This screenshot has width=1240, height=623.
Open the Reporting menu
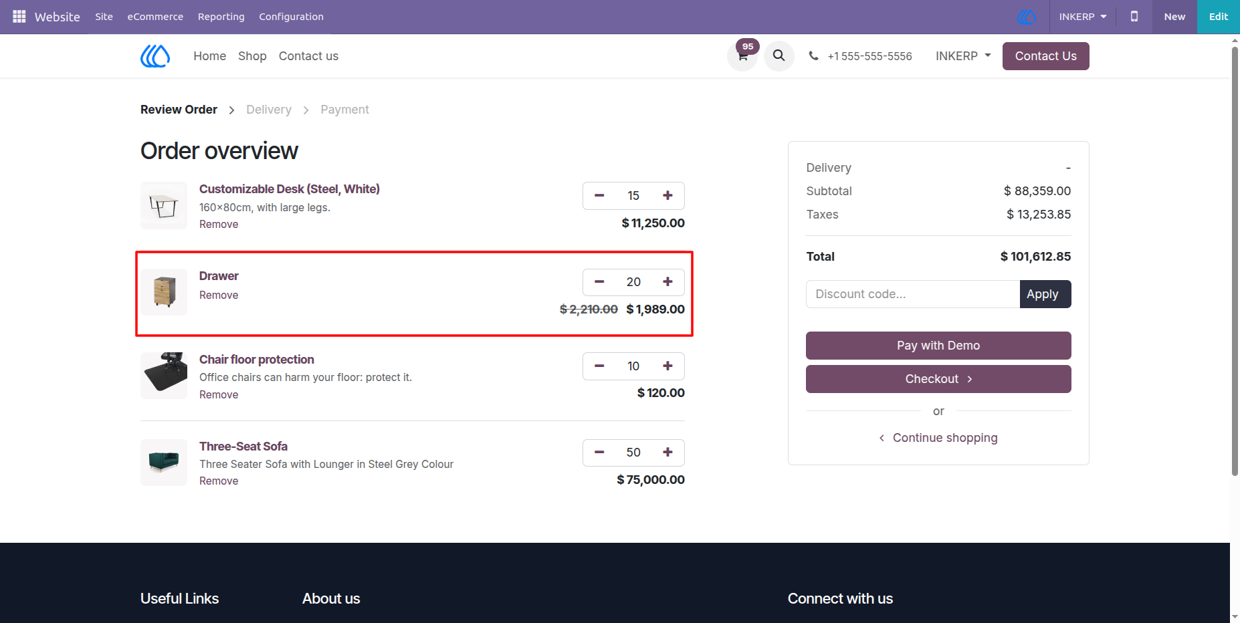click(221, 17)
